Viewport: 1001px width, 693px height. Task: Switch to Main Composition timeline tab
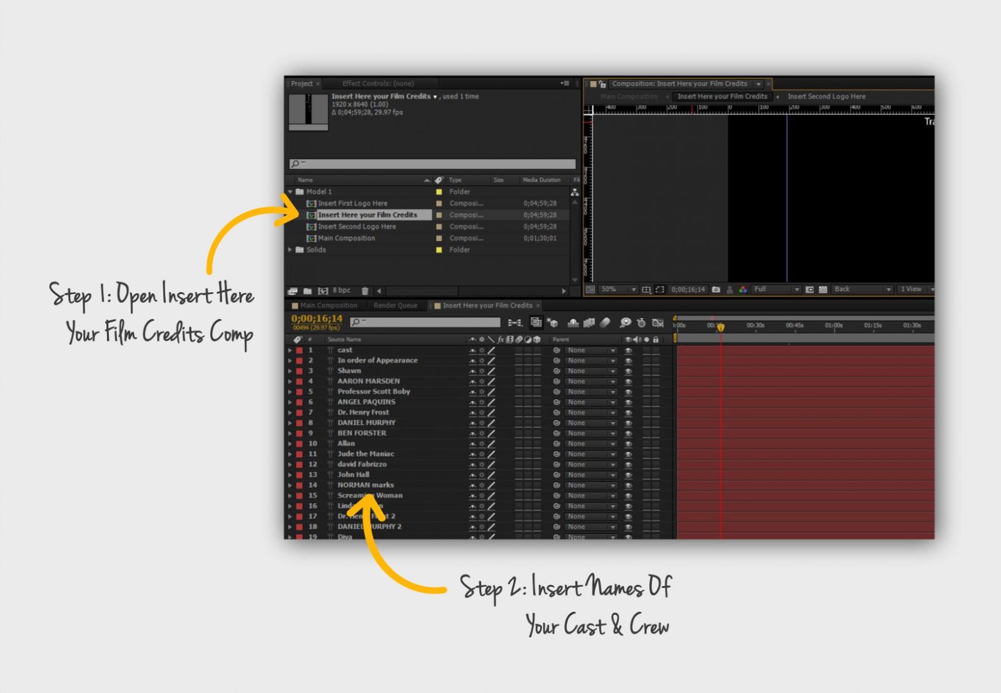[324, 306]
